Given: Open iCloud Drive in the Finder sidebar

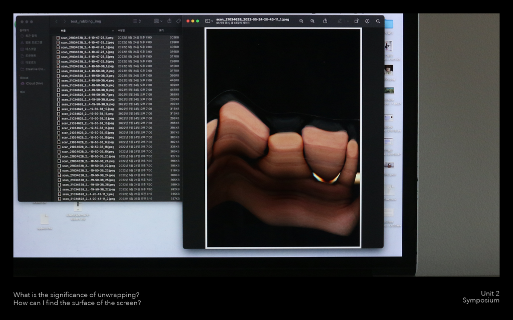Looking at the screenshot, I should point(34,83).
